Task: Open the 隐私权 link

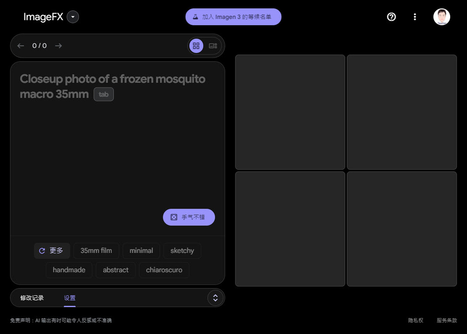Action: tap(415, 320)
